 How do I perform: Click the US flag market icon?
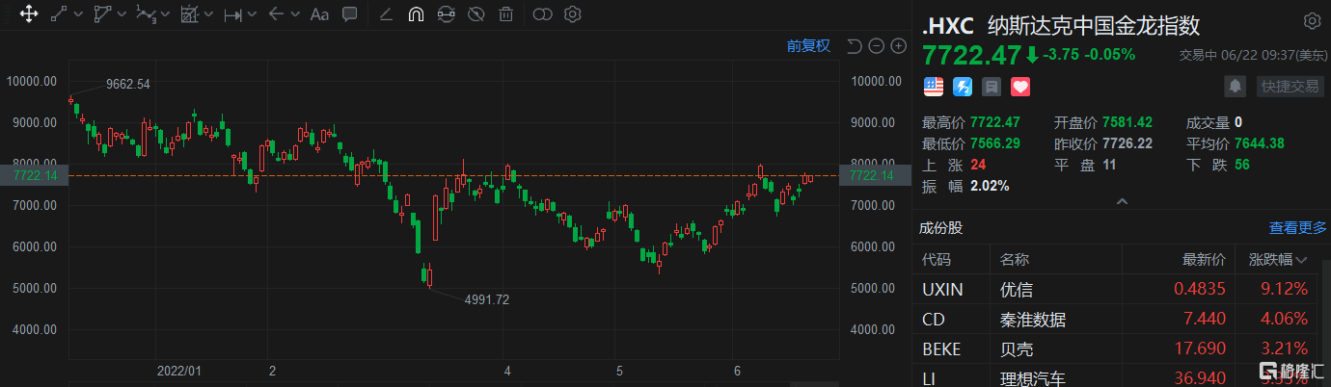point(934,87)
